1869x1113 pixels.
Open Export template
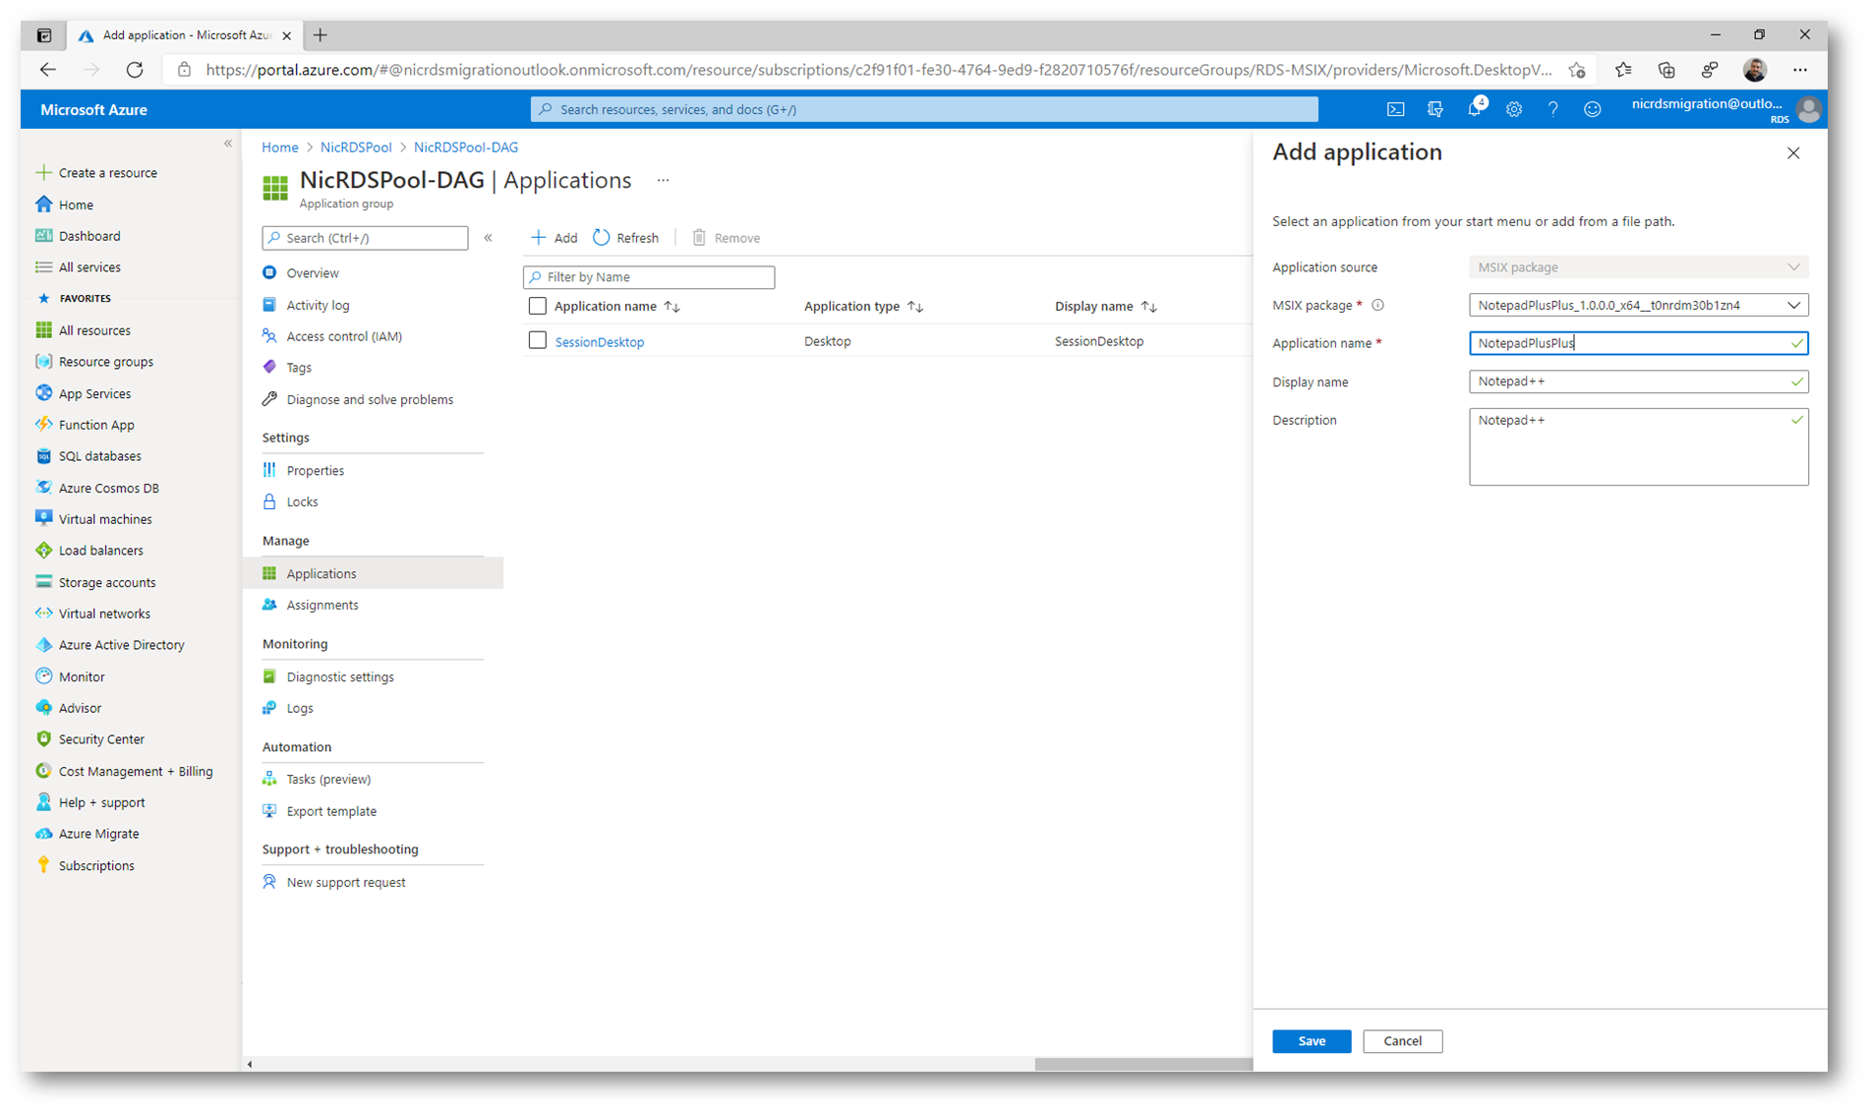320,811
